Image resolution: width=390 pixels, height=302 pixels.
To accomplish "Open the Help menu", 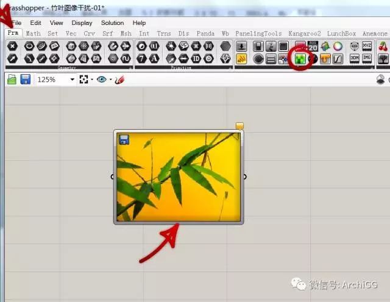I will [x=139, y=23].
